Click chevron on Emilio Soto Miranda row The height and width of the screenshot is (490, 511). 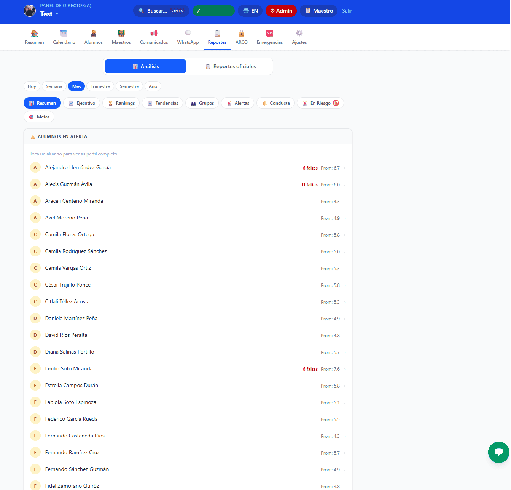click(x=345, y=369)
